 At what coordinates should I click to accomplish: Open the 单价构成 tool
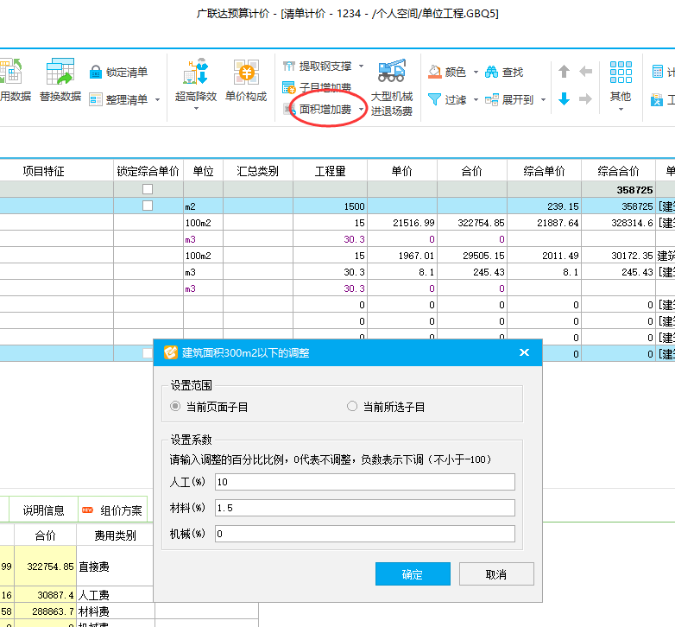tap(246, 80)
